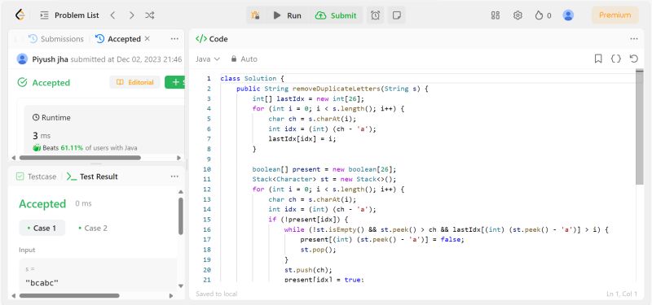Click the debugger icon beside Run
This screenshot has width=652, height=305.
click(x=255, y=15)
